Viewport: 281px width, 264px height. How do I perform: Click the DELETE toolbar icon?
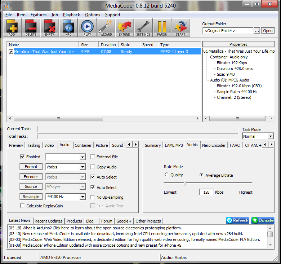31,28
